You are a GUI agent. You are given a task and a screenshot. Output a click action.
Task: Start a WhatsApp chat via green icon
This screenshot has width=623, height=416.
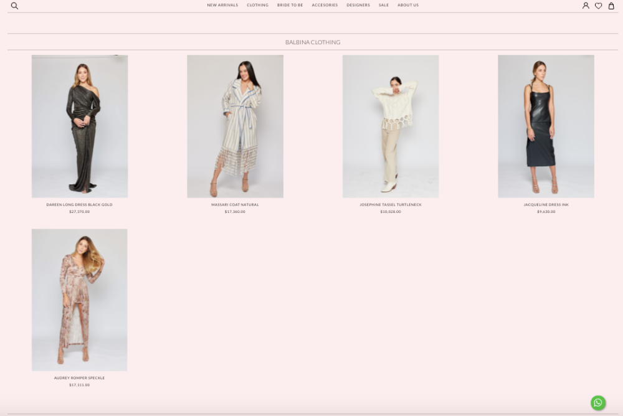[x=598, y=402]
